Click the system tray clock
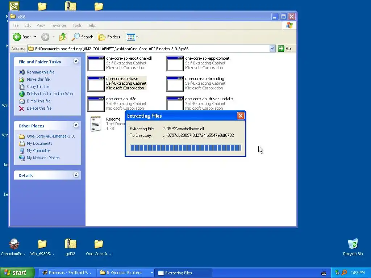The height and width of the screenshot is (278, 371). [x=358, y=273]
